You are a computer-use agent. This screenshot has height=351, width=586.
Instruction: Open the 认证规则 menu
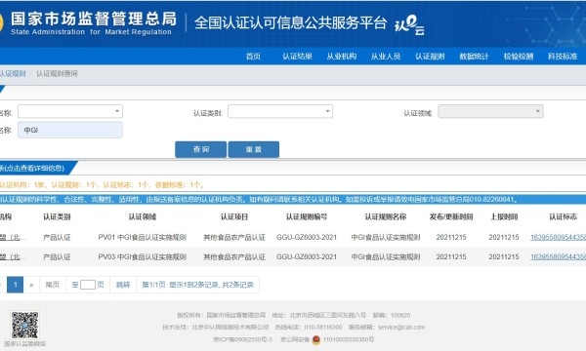point(430,57)
